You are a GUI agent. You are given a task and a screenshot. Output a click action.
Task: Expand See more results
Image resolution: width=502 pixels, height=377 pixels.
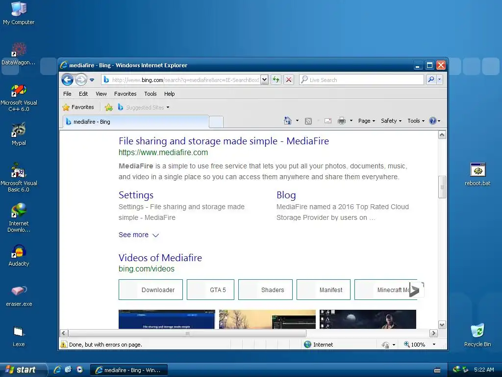pos(139,235)
